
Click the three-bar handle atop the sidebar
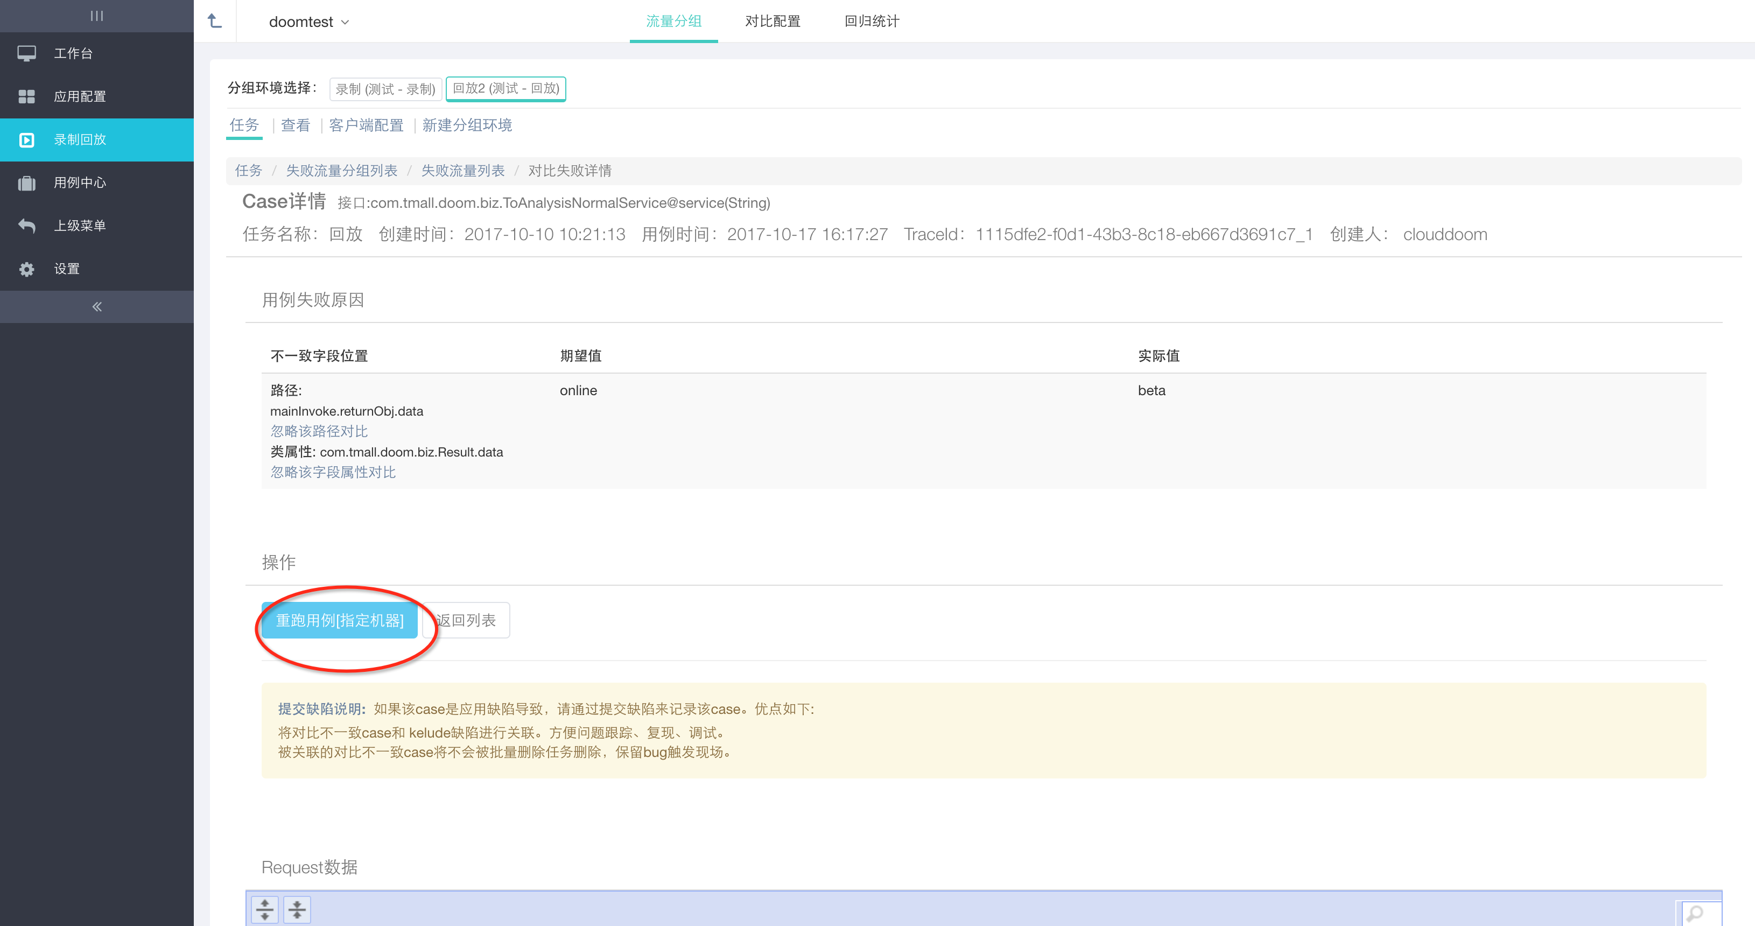tap(97, 16)
